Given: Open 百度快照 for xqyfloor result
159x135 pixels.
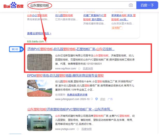Looking at the screenshot, I should (x=88, y=69).
